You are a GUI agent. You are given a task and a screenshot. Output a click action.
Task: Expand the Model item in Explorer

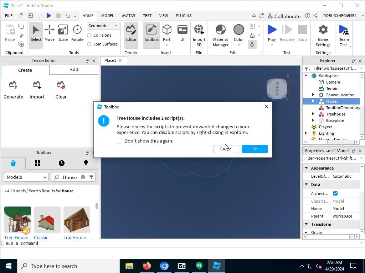click(x=313, y=101)
